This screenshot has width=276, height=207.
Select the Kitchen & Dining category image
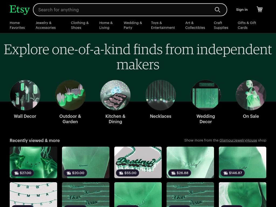point(115,95)
